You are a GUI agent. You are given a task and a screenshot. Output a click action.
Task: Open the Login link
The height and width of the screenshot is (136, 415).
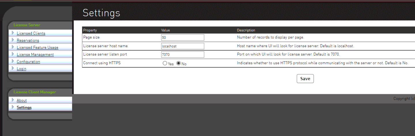point(21,69)
